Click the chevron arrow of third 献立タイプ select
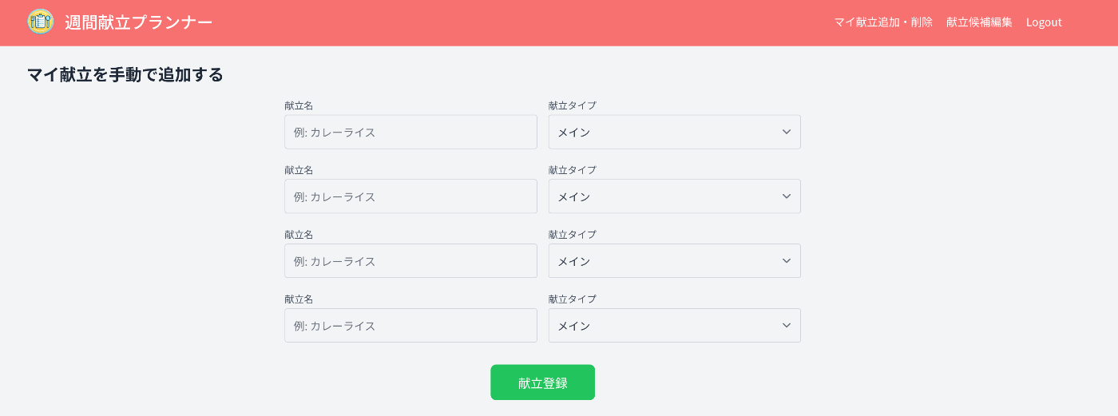Viewport: 1118px width, 416px height. (787, 261)
